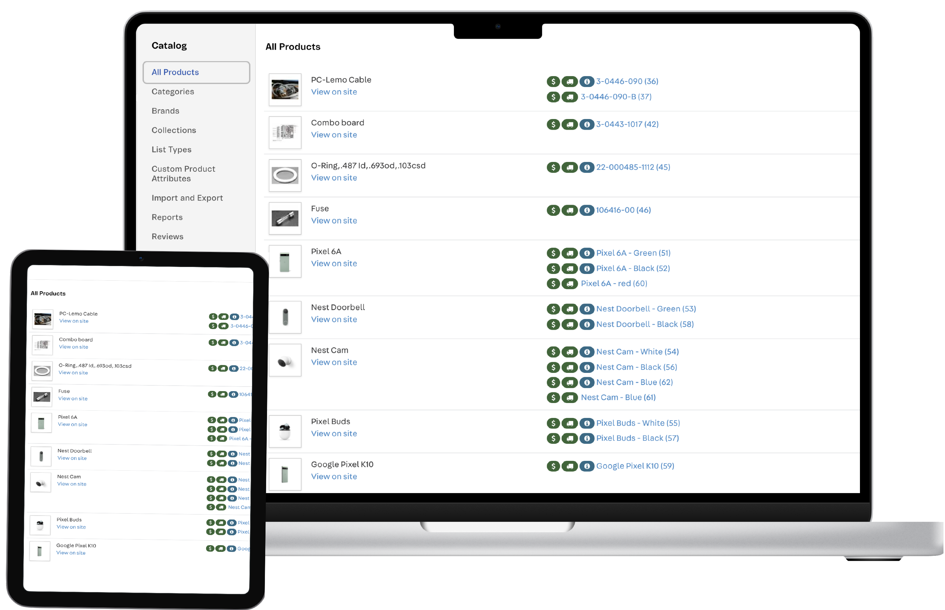
Task: Click Reviews in the catalog navigation
Action: pyautogui.click(x=167, y=236)
